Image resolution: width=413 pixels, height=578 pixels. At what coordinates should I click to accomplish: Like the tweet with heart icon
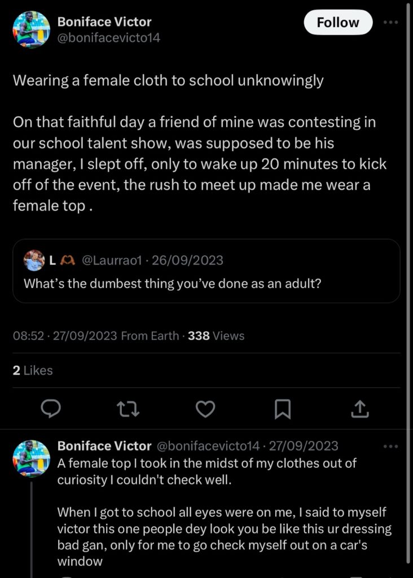[205, 409]
